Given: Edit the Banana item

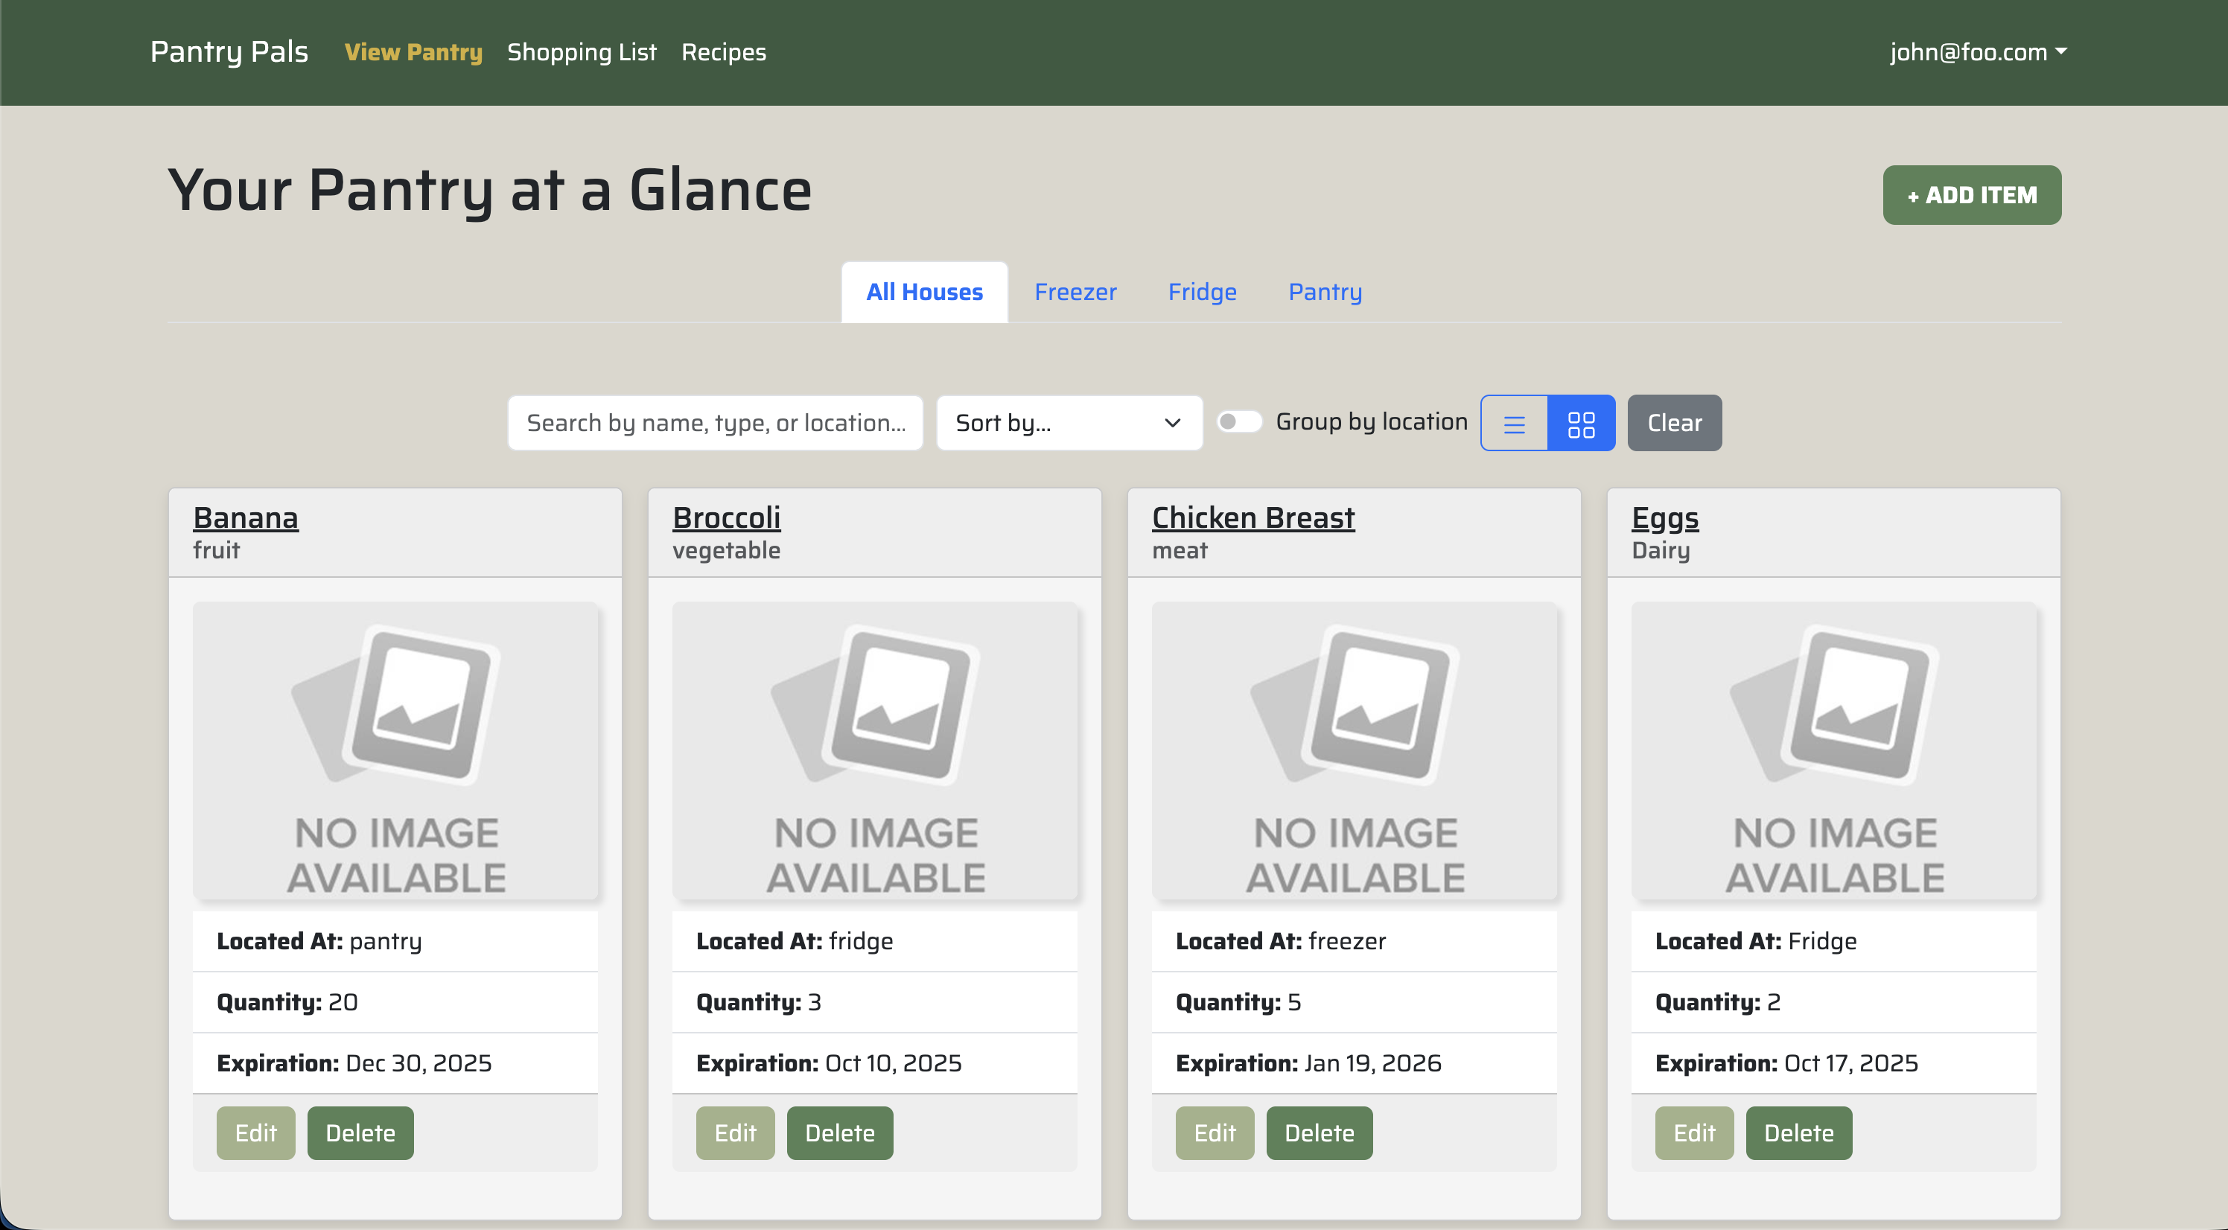Looking at the screenshot, I should pos(255,1132).
